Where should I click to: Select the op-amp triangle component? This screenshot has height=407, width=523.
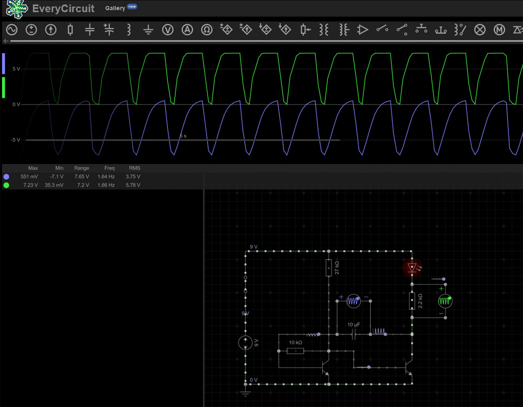(x=362, y=30)
